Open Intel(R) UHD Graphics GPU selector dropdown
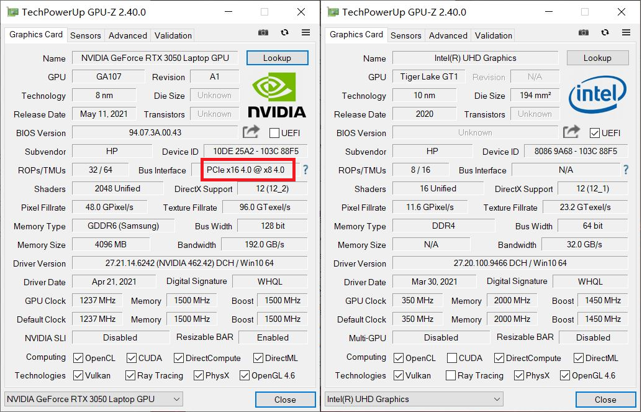 point(414,399)
